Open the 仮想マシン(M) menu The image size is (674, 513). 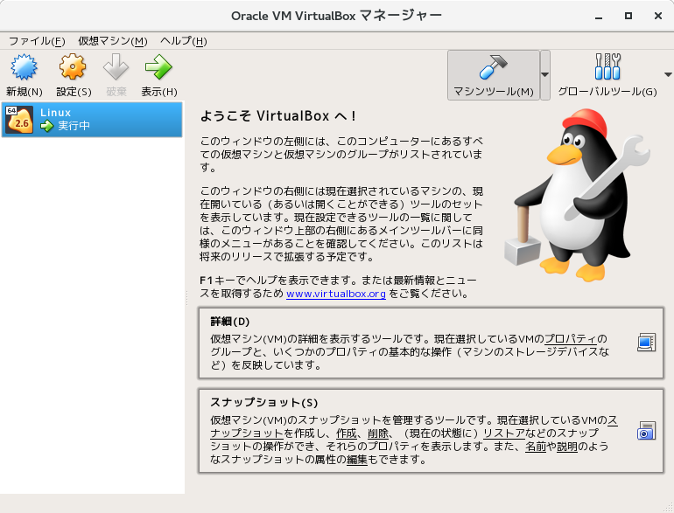113,41
